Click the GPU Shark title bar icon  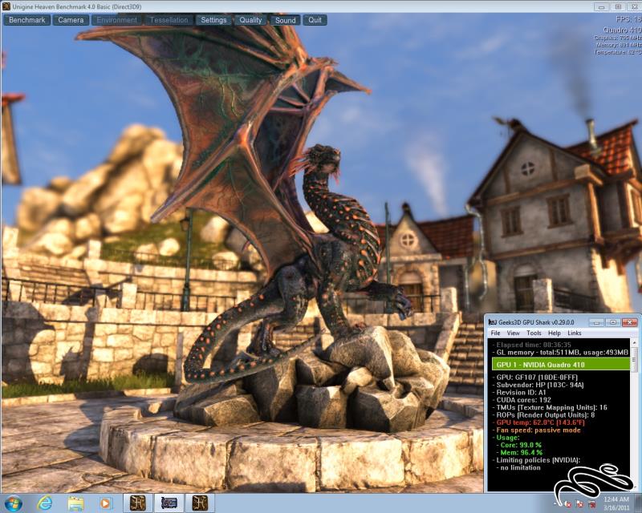[x=493, y=322]
